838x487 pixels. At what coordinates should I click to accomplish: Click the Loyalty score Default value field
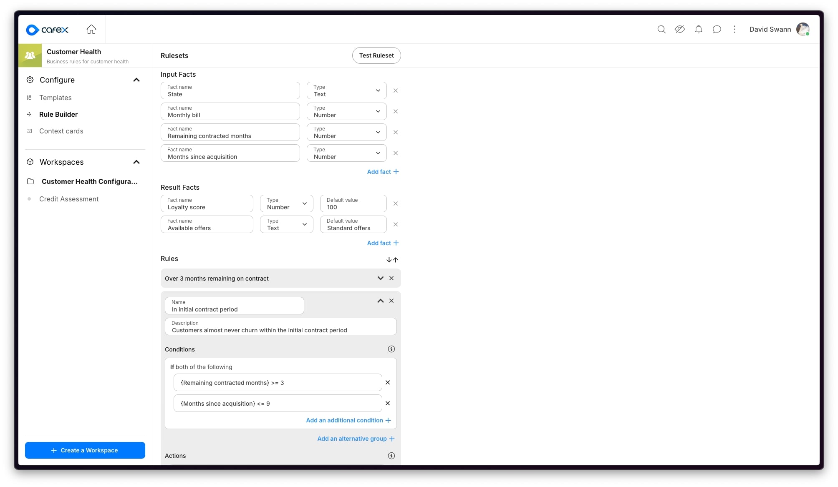(353, 203)
